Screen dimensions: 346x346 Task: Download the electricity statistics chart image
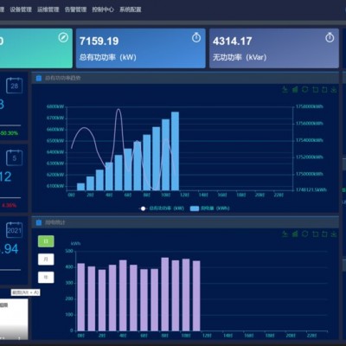tap(334, 234)
